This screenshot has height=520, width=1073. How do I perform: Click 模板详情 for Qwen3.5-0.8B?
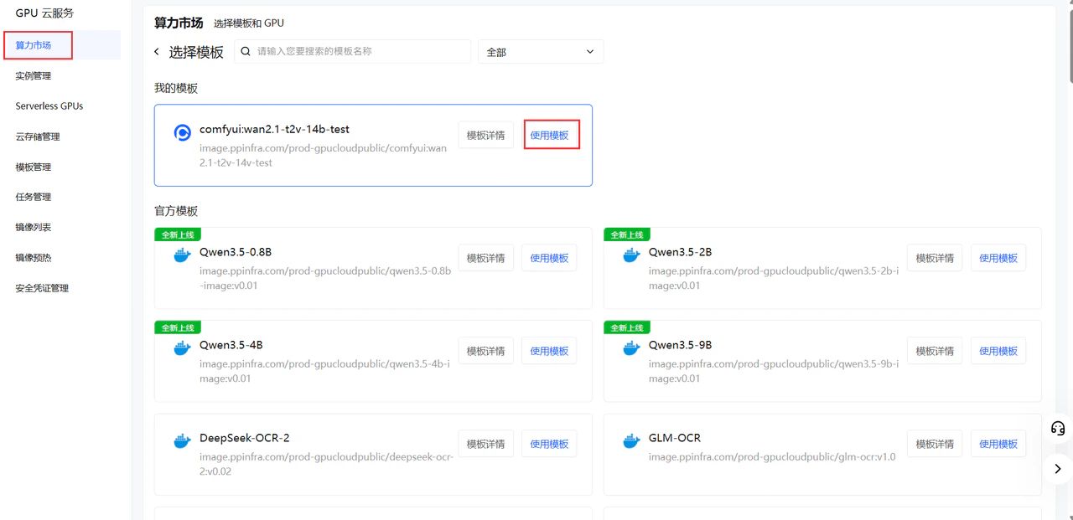486,258
